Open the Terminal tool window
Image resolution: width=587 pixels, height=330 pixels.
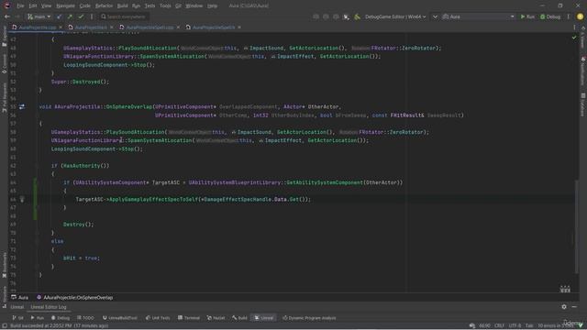point(189,318)
